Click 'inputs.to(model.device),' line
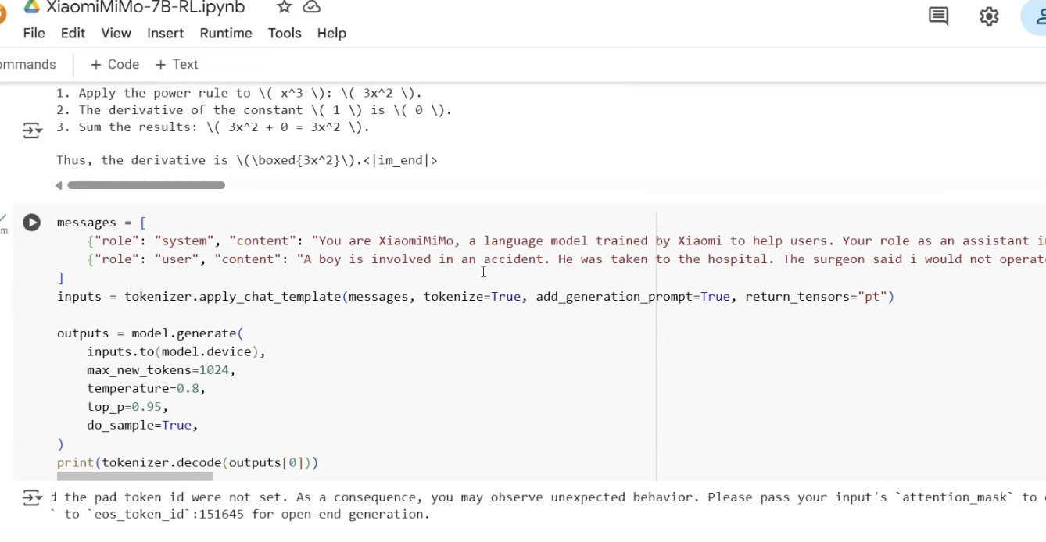The height and width of the screenshot is (542, 1046). pos(176,351)
